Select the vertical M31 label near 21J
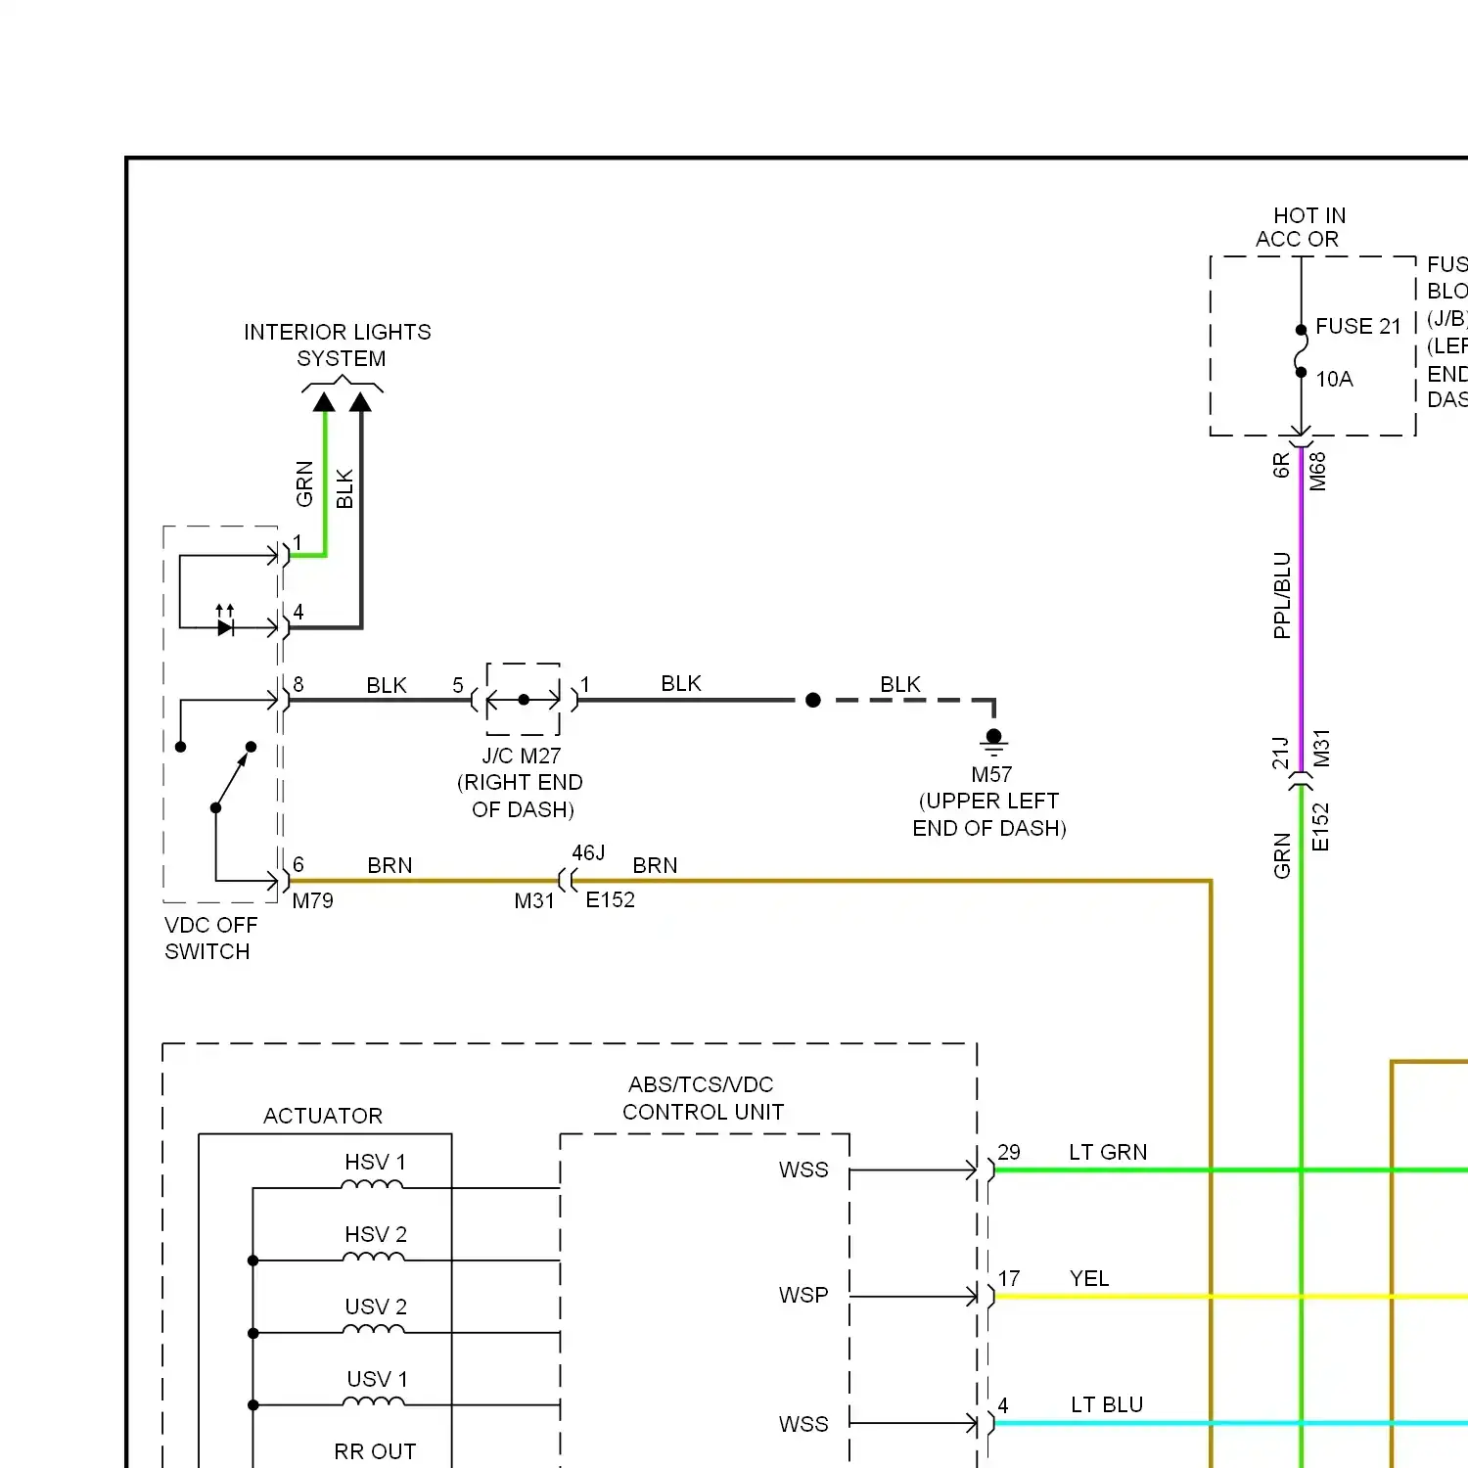 (1321, 748)
